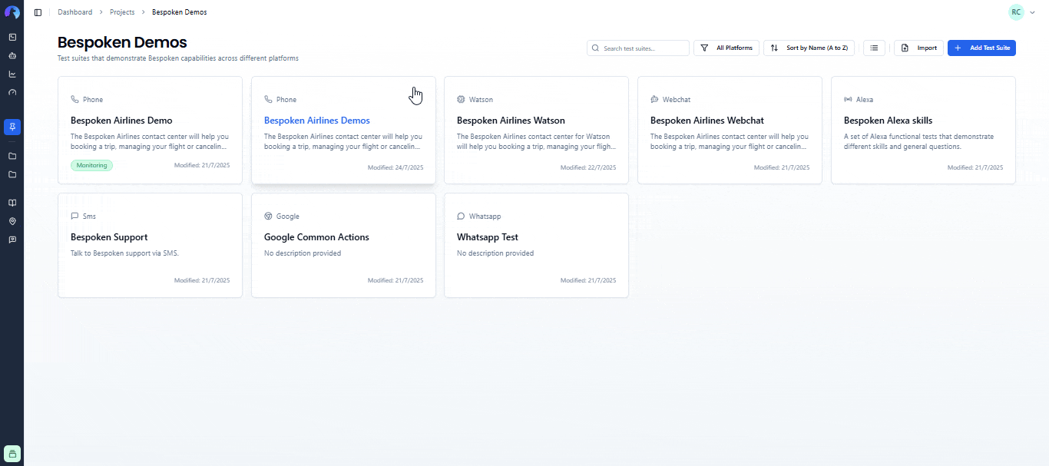
Task: Open the robot bot sidebar icon
Action: tap(12, 55)
